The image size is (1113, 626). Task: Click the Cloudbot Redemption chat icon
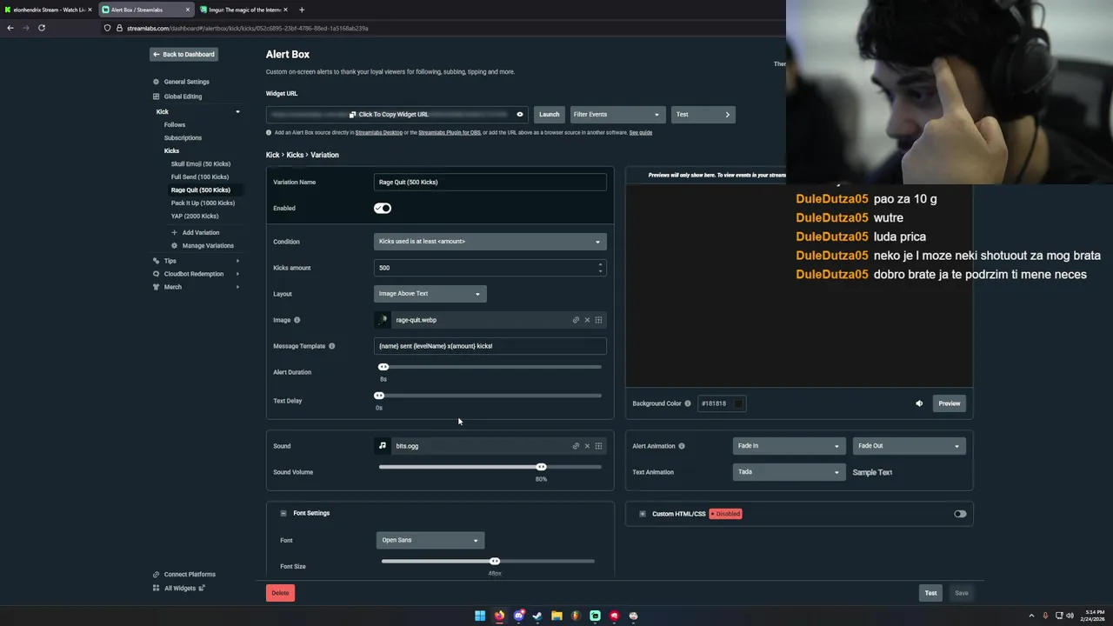(156, 274)
